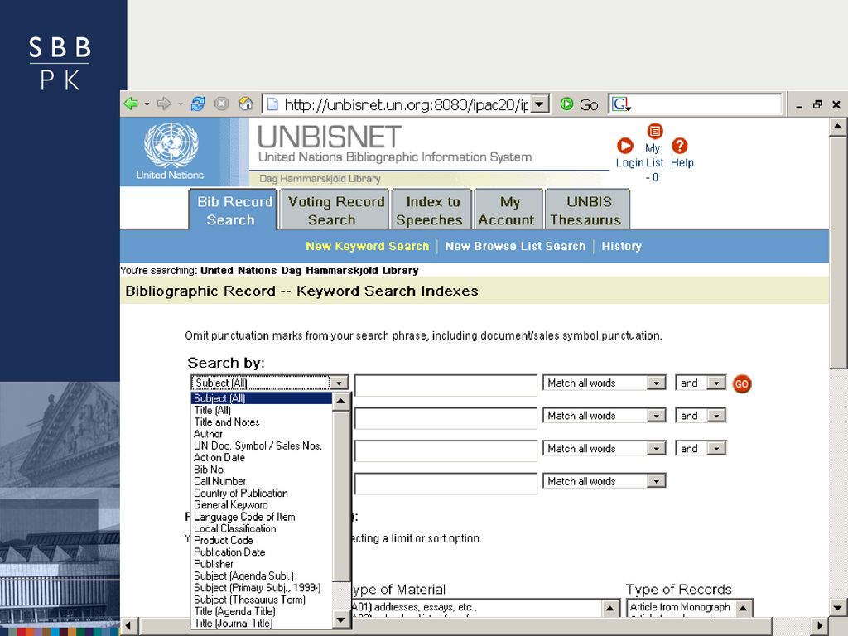Switch to Bib Record Search tab
This screenshot has width=848, height=636.
(x=233, y=210)
